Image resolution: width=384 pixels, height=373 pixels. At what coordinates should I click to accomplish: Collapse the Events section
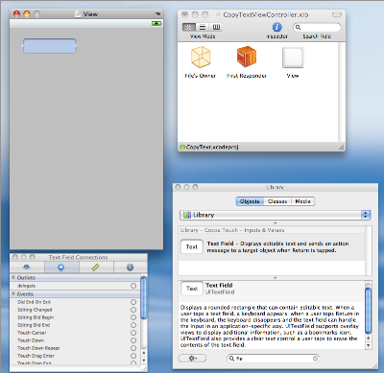coord(13,293)
